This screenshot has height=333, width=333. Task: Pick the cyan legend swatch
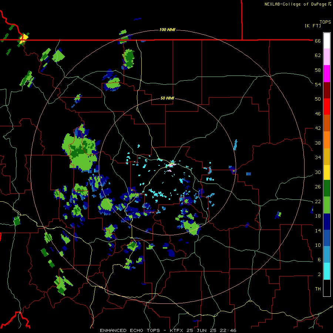(327, 271)
